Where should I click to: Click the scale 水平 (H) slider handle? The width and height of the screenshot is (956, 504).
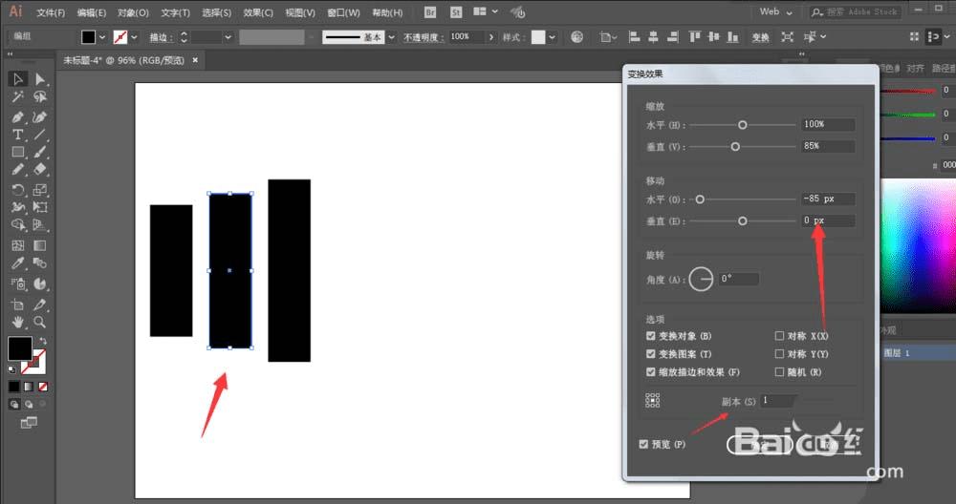pos(742,125)
